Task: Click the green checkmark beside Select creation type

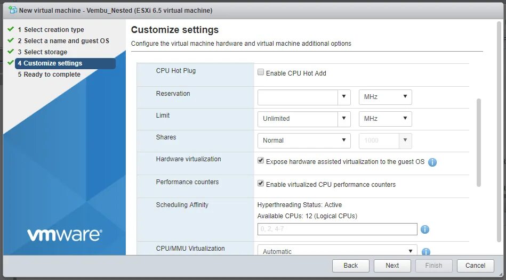Action: [11, 29]
